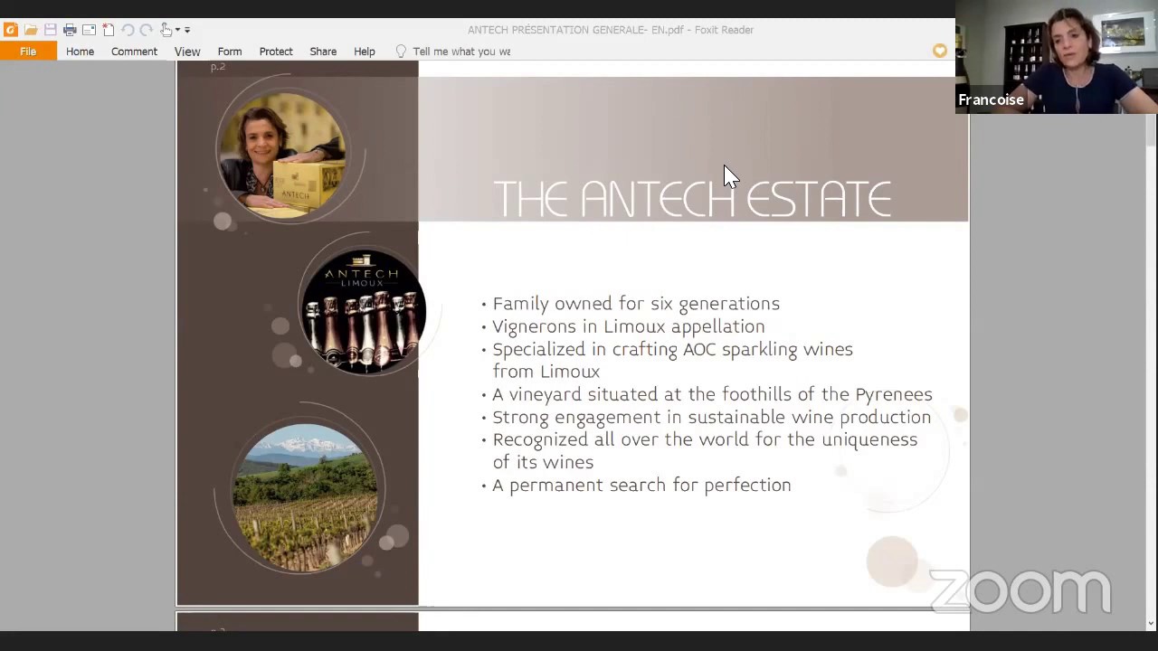Click the Redo arrow icon
Image resolution: width=1158 pixels, height=651 pixels.
(147, 30)
